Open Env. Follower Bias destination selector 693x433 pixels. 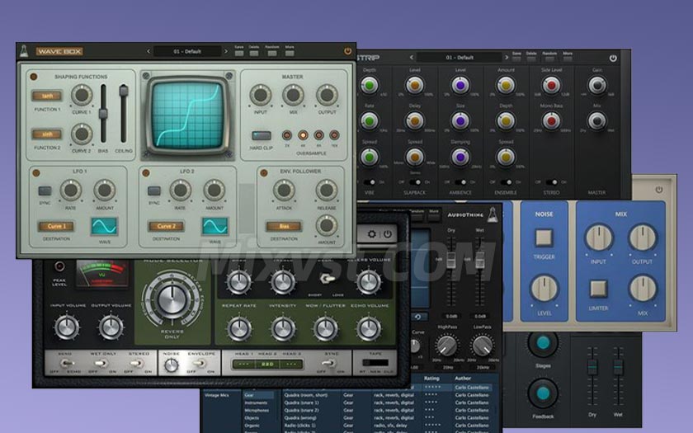coord(284,226)
